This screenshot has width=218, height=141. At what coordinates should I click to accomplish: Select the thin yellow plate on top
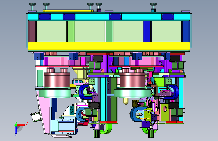tap(68, 11)
